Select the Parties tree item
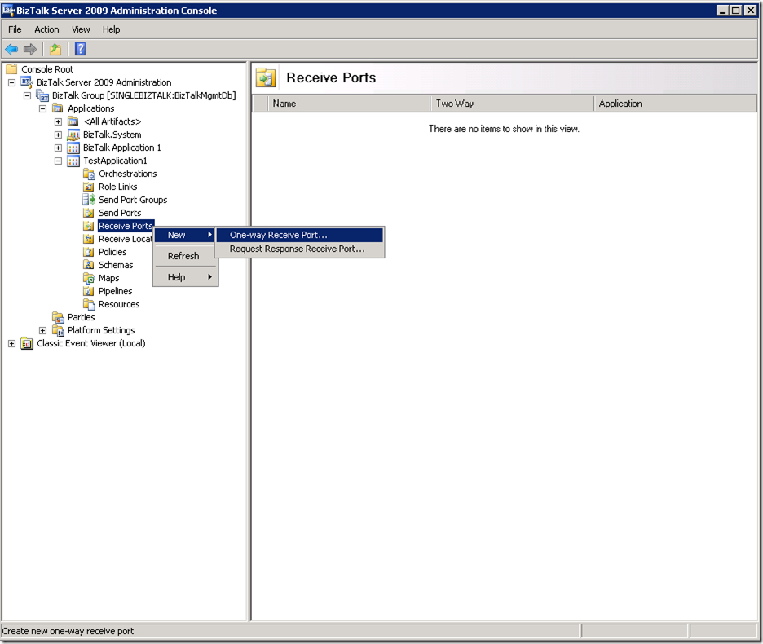Viewport: 763px width, 644px height. click(82, 317)
